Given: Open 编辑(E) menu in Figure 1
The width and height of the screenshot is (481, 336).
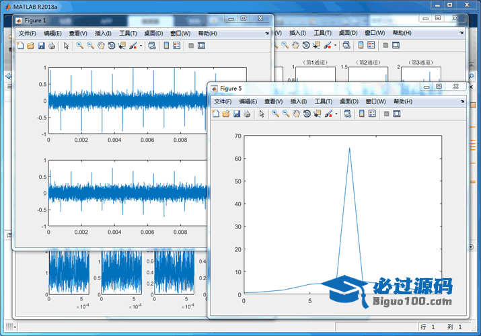Looking at the screenshot, I should (52, 34).
